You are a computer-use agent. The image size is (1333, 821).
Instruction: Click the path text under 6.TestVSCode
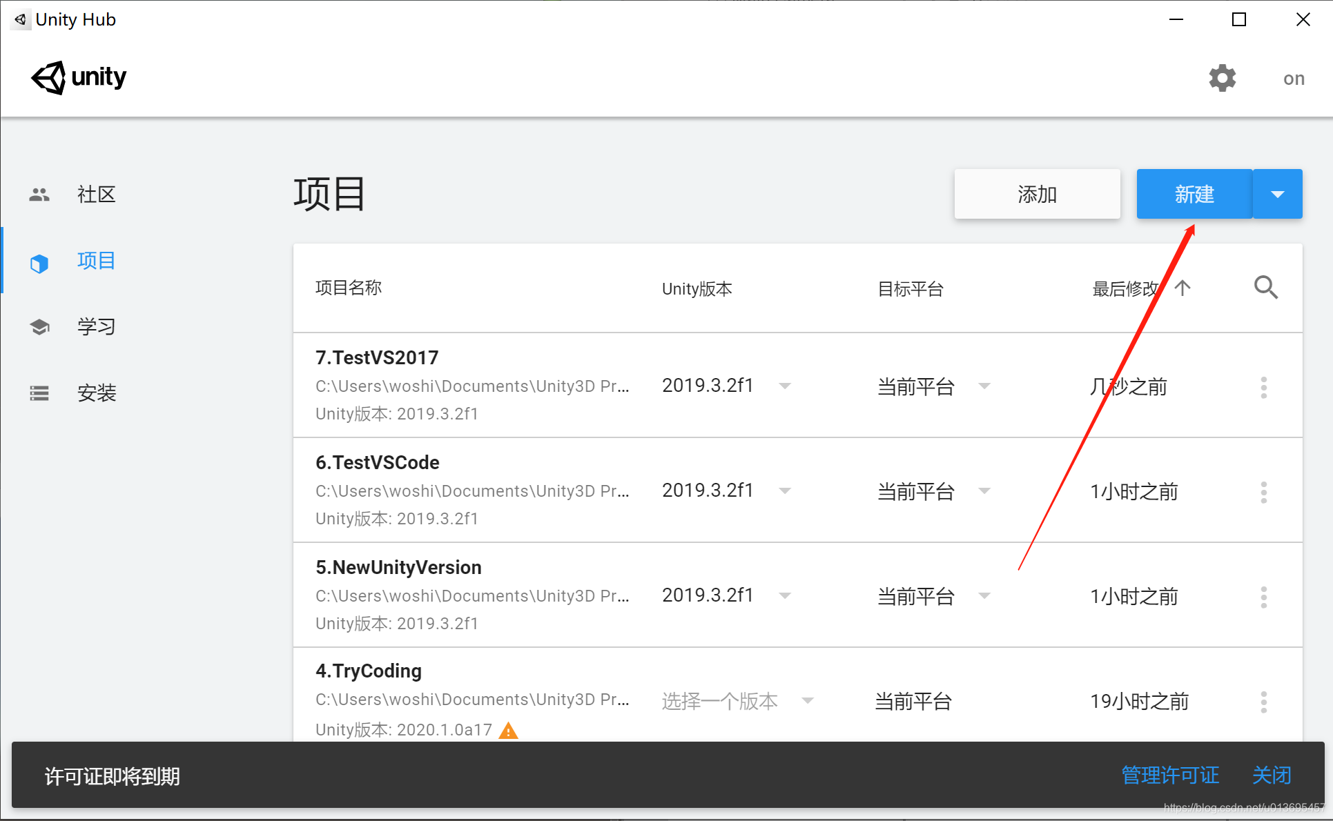[472, 491]
